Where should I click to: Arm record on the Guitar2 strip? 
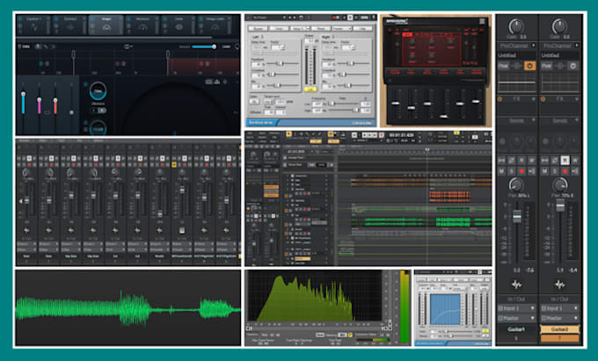(x=565, y=171)
